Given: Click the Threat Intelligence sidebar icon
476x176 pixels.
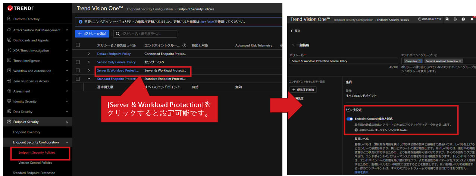Looking at the screenshot, I should (x=9, y=60).
